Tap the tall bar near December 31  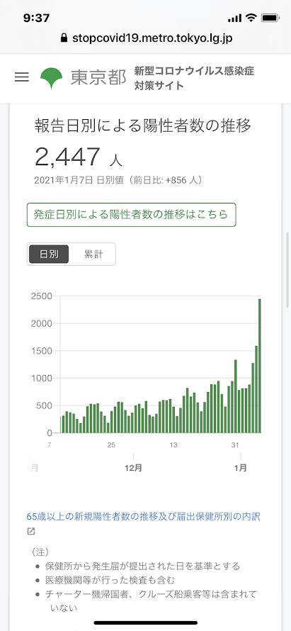coord(236,396)
